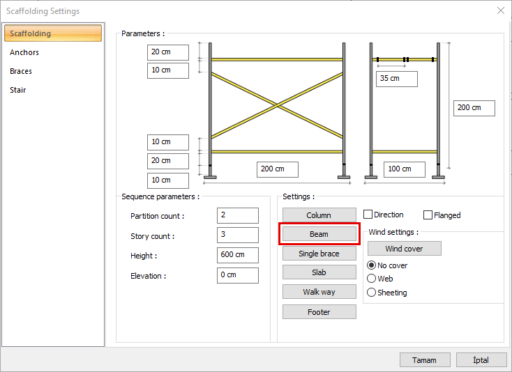Focus the Story count field
The image size is (512, 372).
pyautogui.click(x=237, y=235)
